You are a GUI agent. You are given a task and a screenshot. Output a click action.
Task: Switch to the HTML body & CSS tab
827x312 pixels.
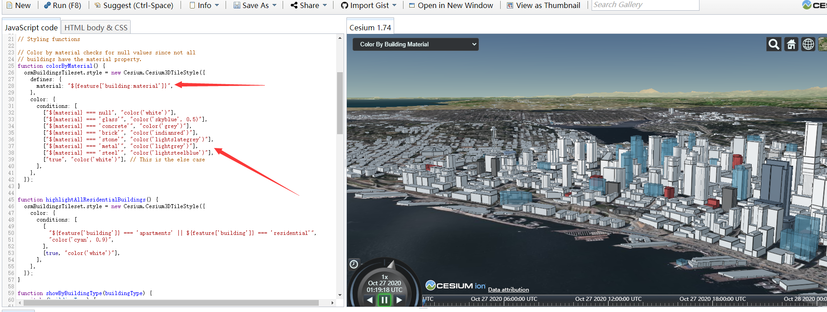click(x=96, y=27)
